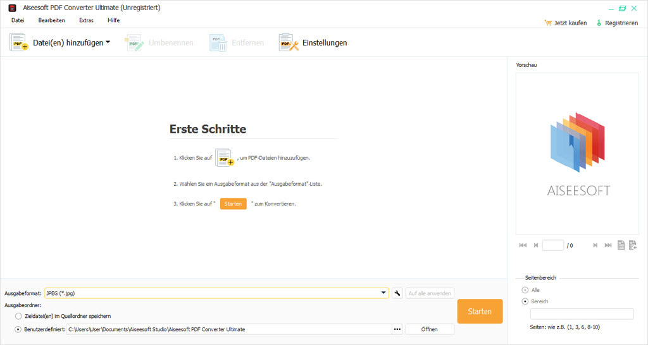Open the Datei menu
This screenshot has width=648, height=345.
point(18,20)
